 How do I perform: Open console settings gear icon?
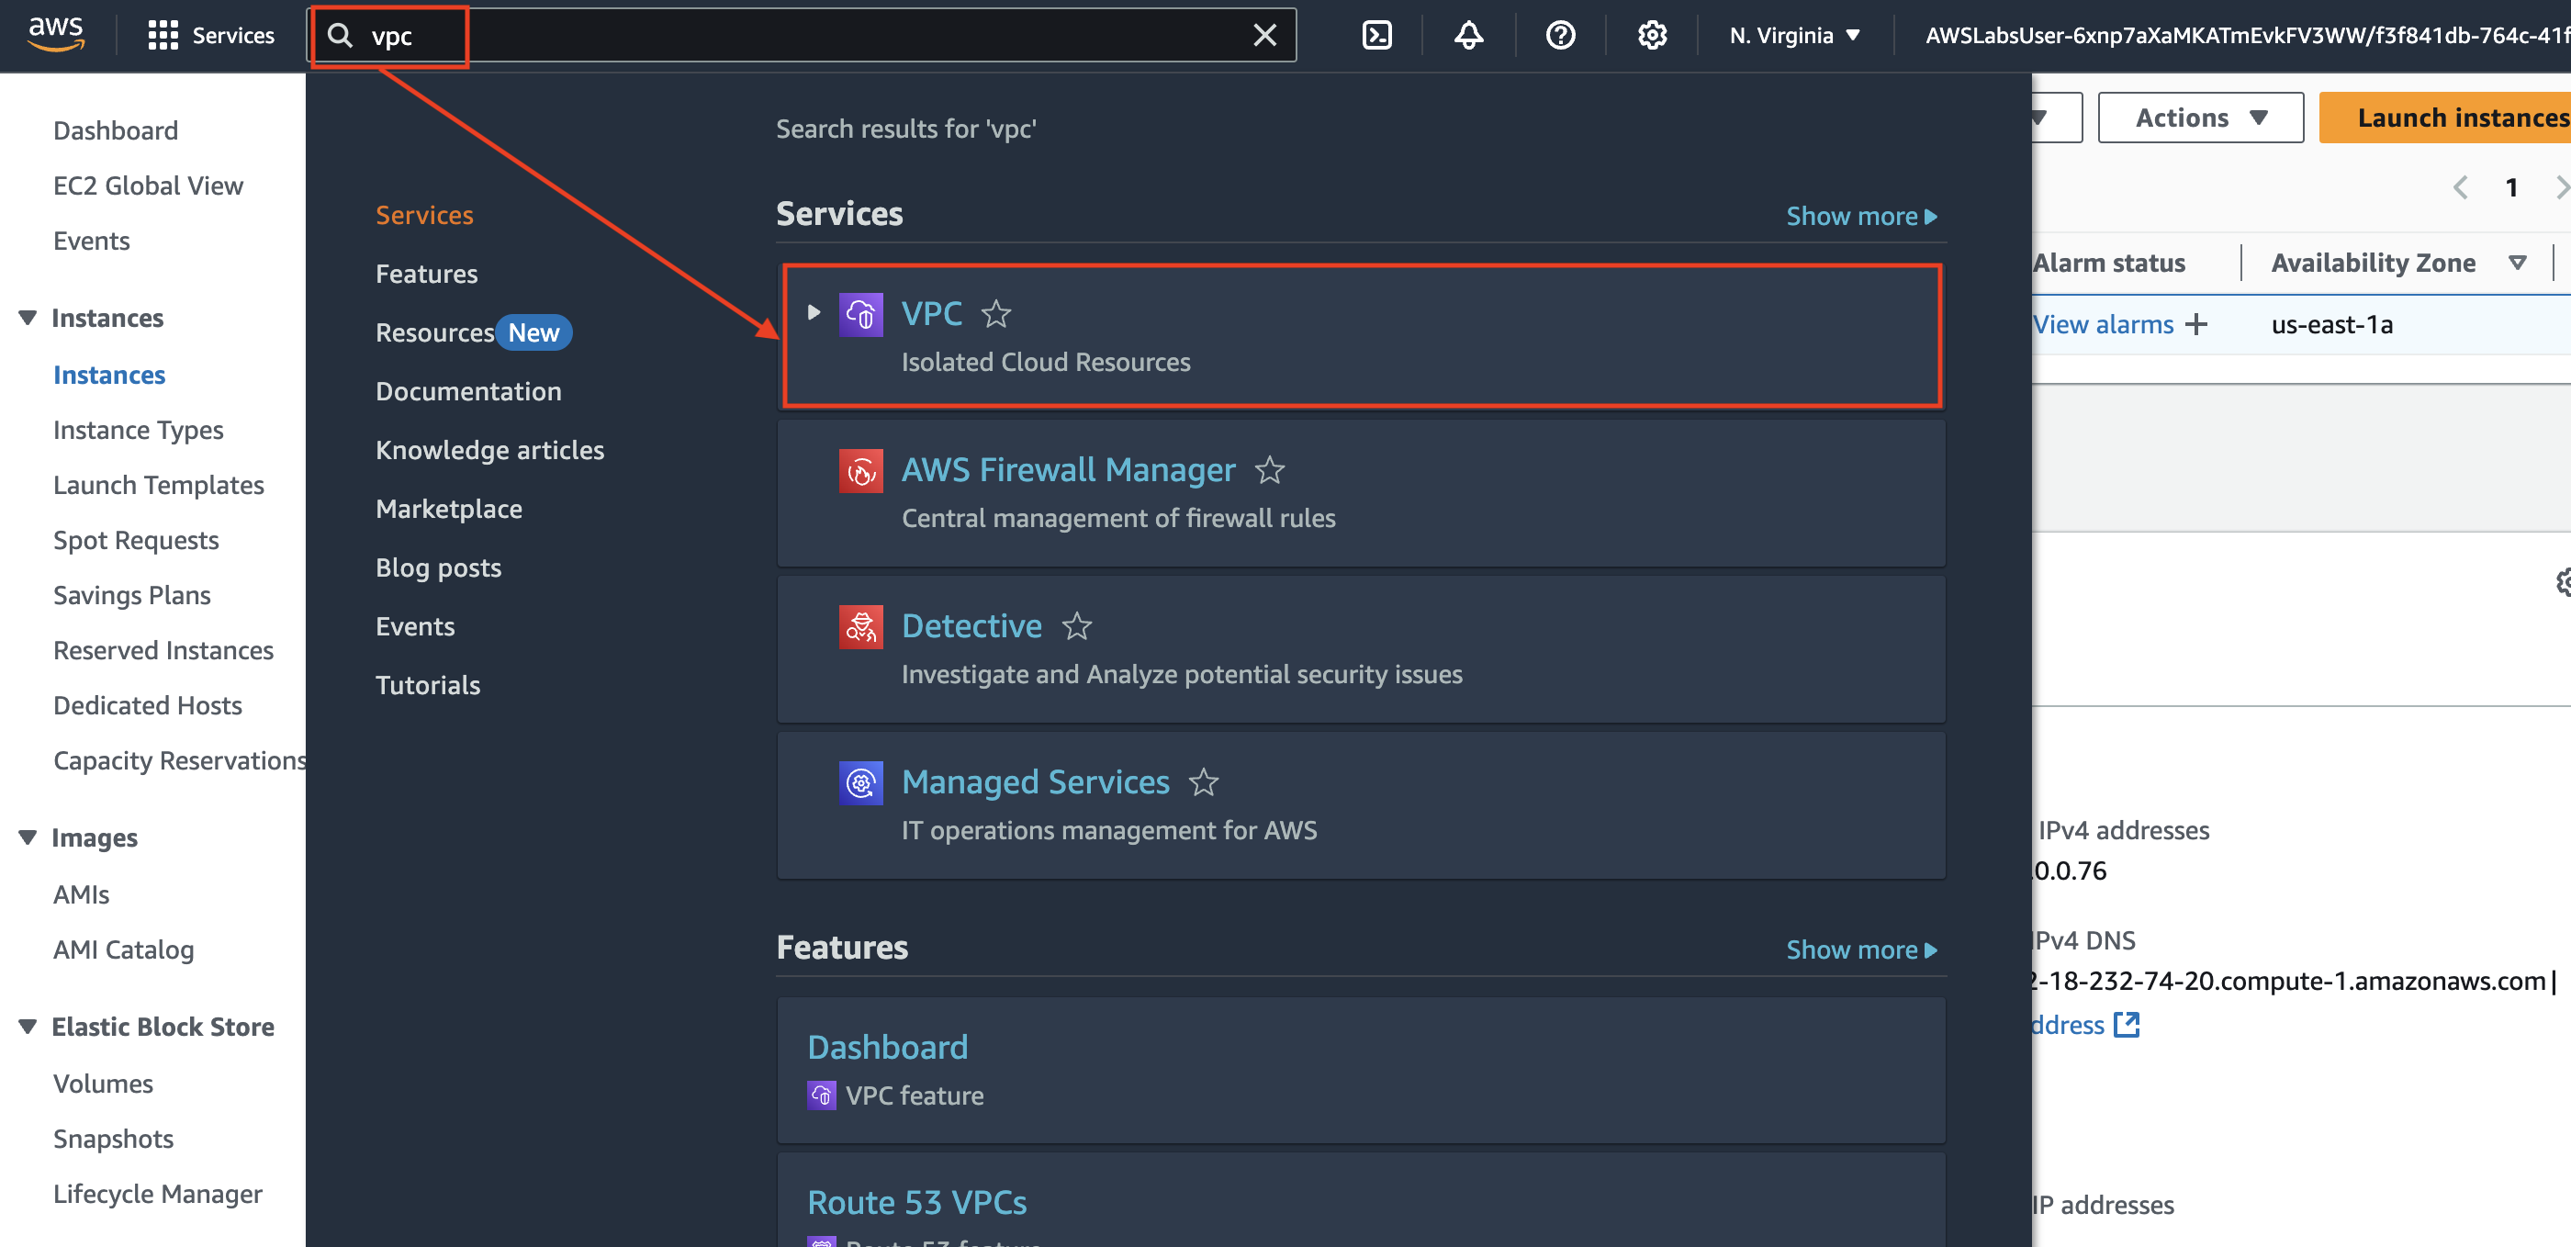pyautogui.click(x=1652, y=36)
